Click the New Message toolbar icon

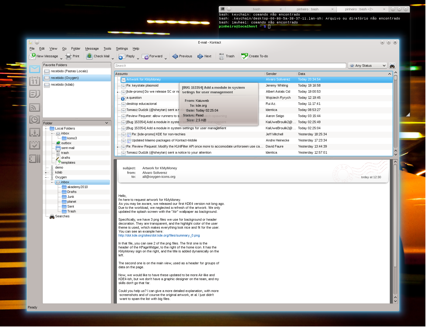coord(33,56)
